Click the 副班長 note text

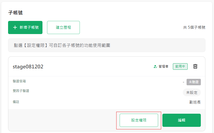point(195,102)
